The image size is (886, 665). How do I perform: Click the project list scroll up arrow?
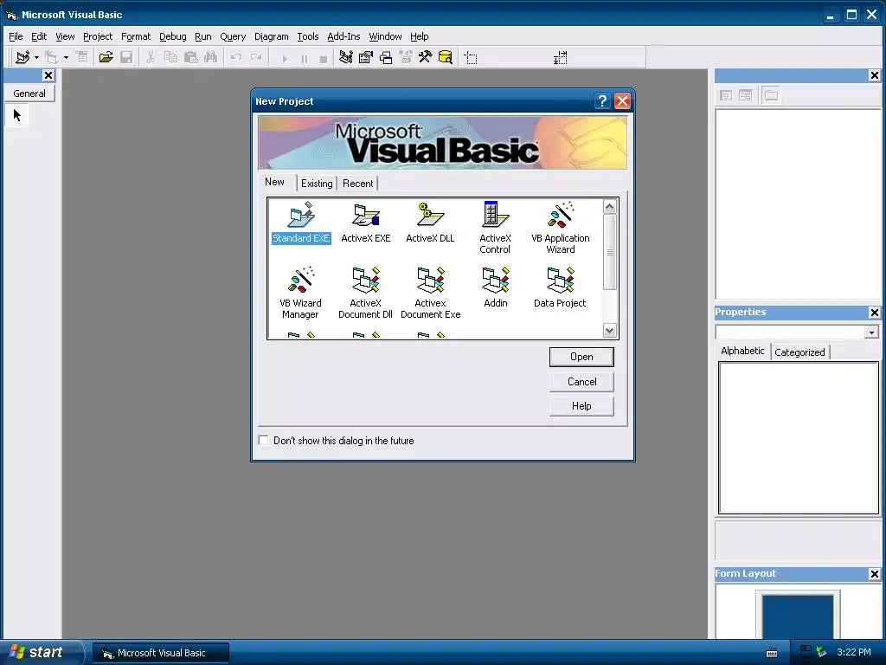pyautogui.click(x=609, y=206)
